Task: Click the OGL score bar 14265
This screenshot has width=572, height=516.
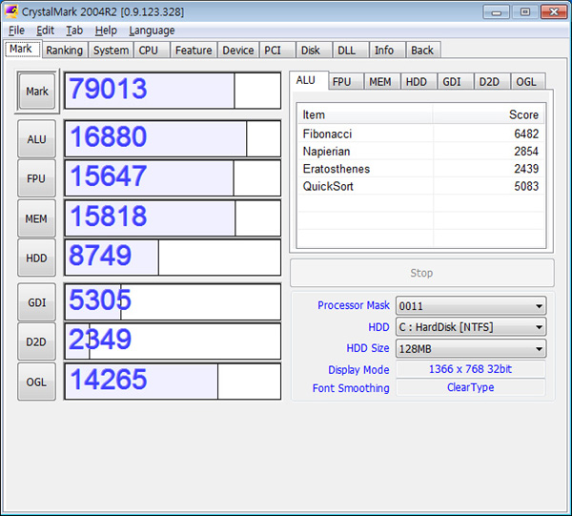Action: pos(173,382)
